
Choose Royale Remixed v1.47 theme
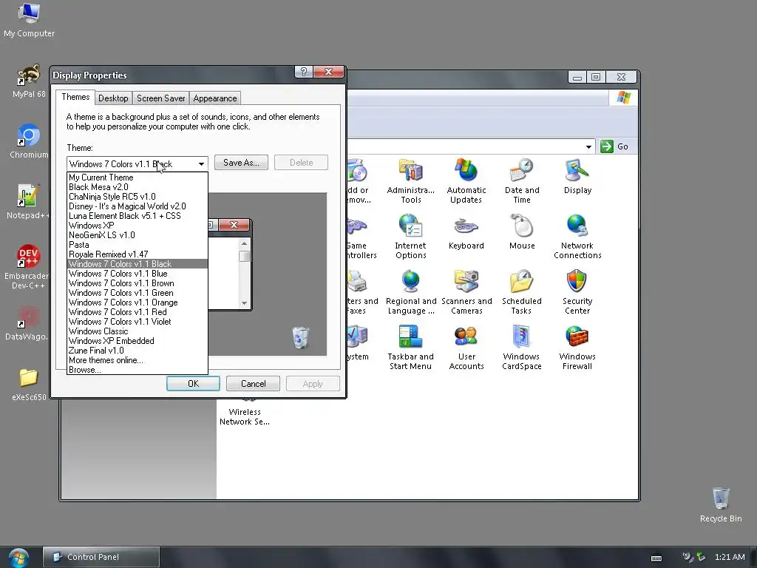(x=137, y=254)
